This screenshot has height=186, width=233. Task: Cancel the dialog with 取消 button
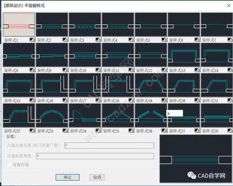[x=97, y=177]
